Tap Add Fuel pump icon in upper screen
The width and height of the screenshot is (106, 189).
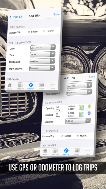click(20, 85)
